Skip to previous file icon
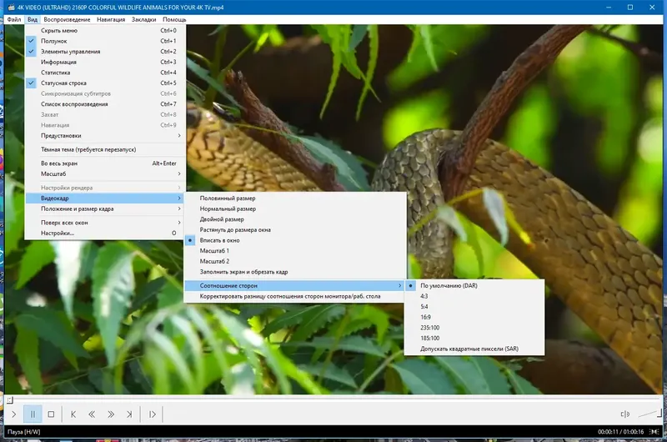The width and height of the screenshot is (667, 442). click(73, 414)
